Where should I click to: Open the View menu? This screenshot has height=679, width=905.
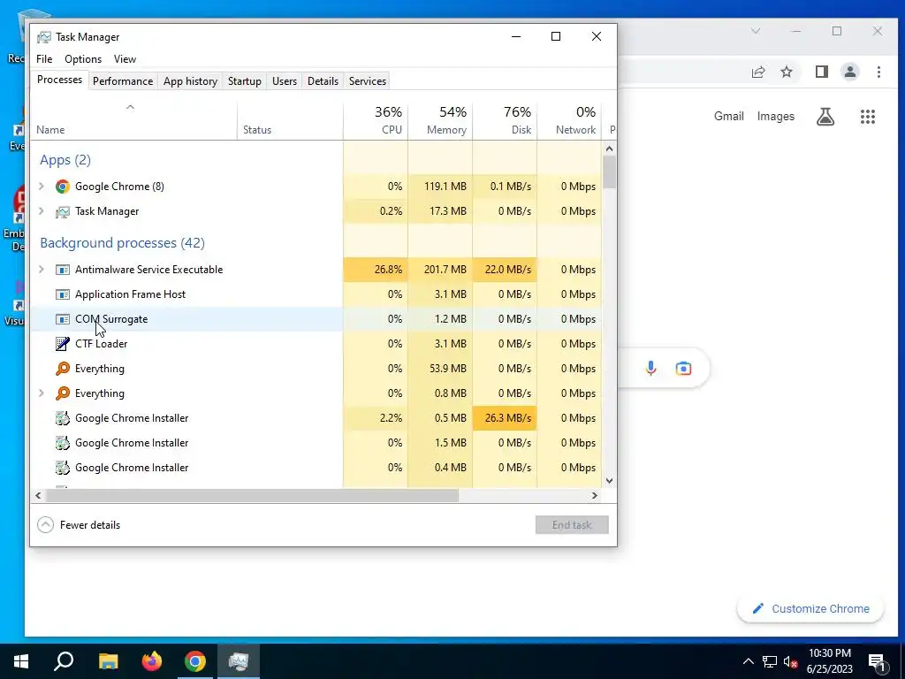pyautogui.click(x=125, y=59)
